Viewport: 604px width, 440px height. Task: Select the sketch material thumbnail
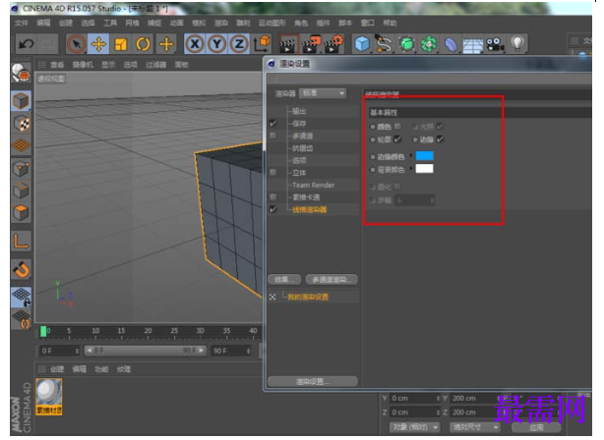pos(49,396)
